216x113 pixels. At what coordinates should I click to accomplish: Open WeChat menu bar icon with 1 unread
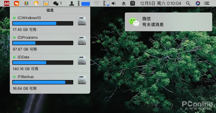click(x=57, y=3)
